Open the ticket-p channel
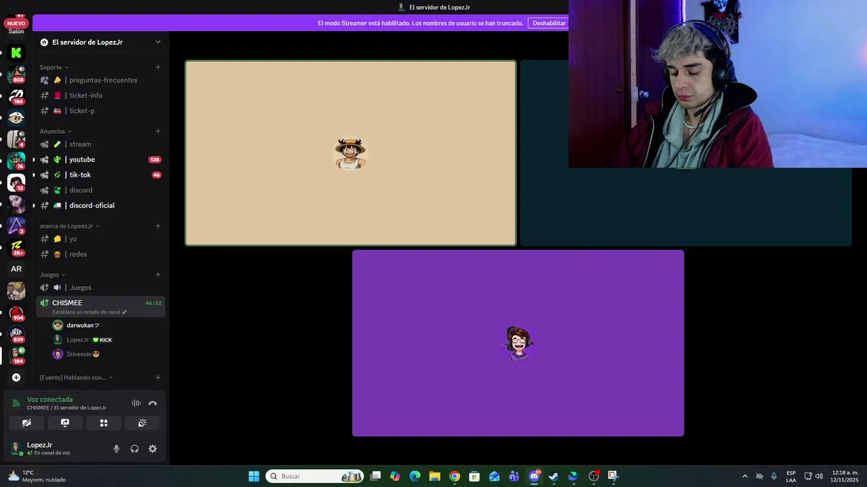The image size is (867, 487). 100,111
